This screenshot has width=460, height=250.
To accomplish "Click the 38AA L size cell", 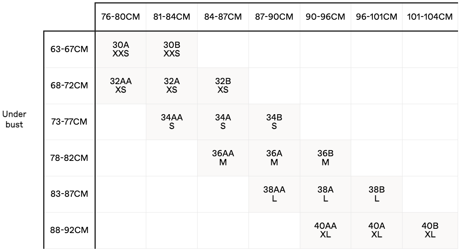I will [274, 194].
